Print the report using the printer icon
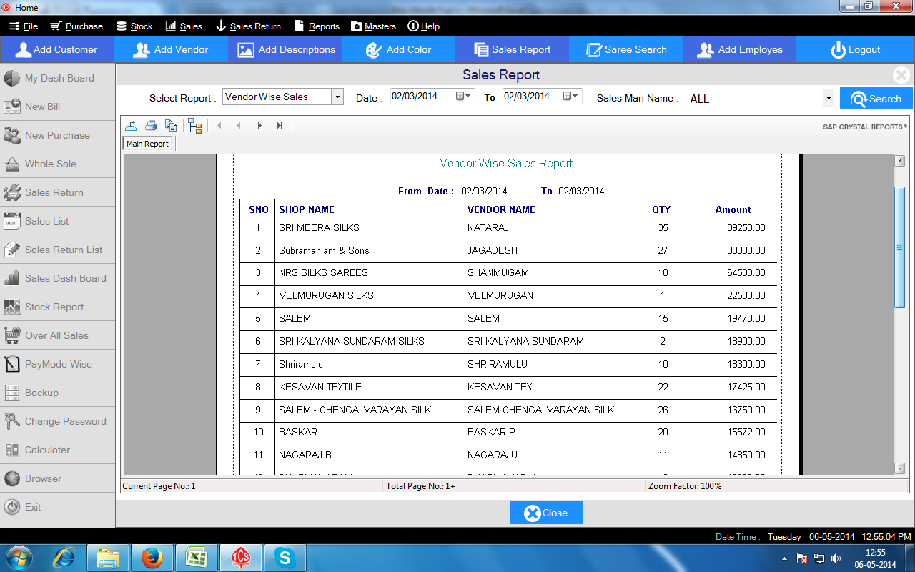 tap(151, 126)
